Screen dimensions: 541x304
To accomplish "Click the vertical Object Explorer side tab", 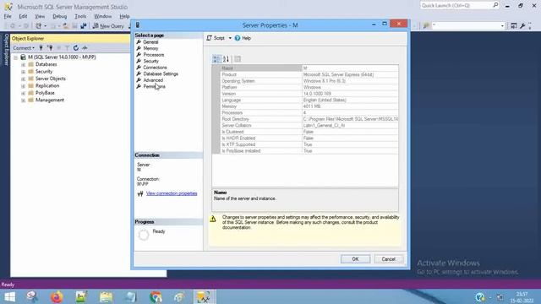I will click(6, 50).
